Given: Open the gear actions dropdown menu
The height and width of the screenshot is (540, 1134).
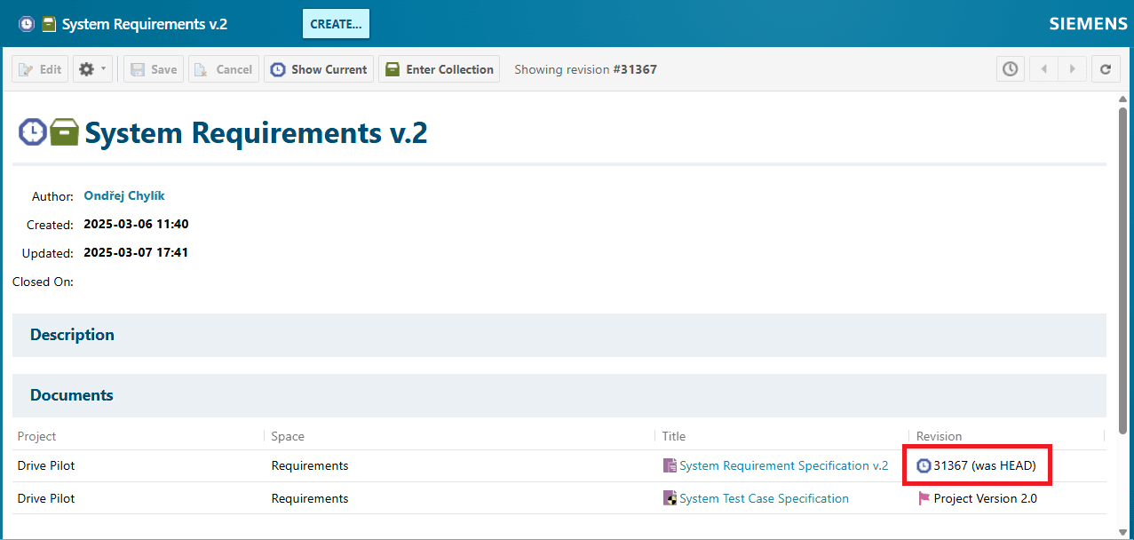Looking at the screenshot, I should [91, 69].
